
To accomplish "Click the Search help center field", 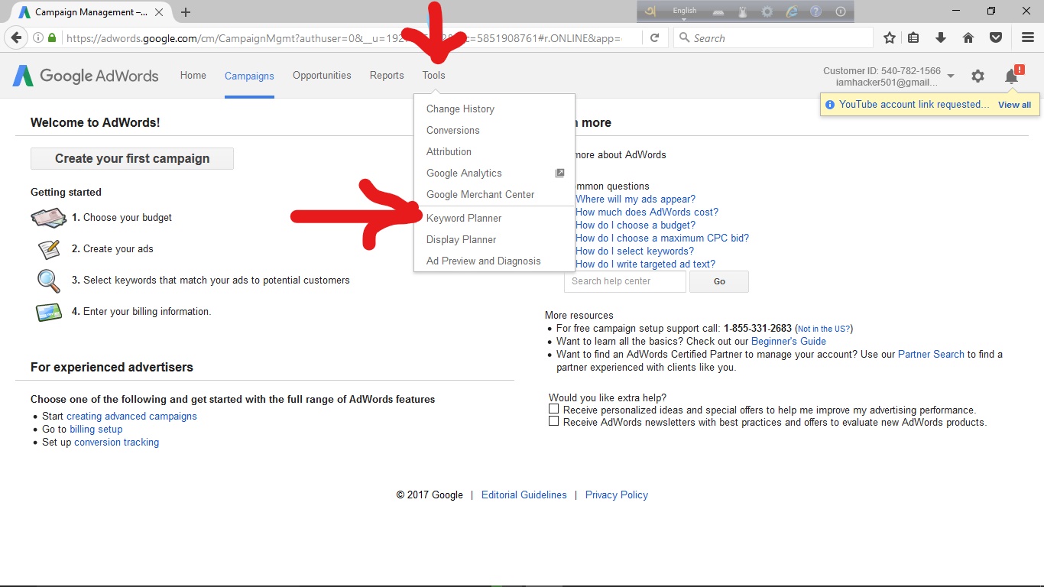I will (625, 281).
